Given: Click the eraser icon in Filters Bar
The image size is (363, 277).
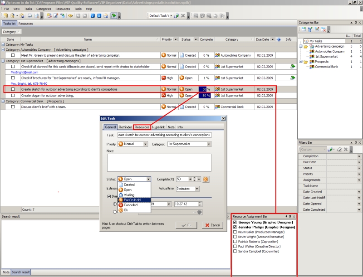Looking at the screenshot, I should 338,149.
